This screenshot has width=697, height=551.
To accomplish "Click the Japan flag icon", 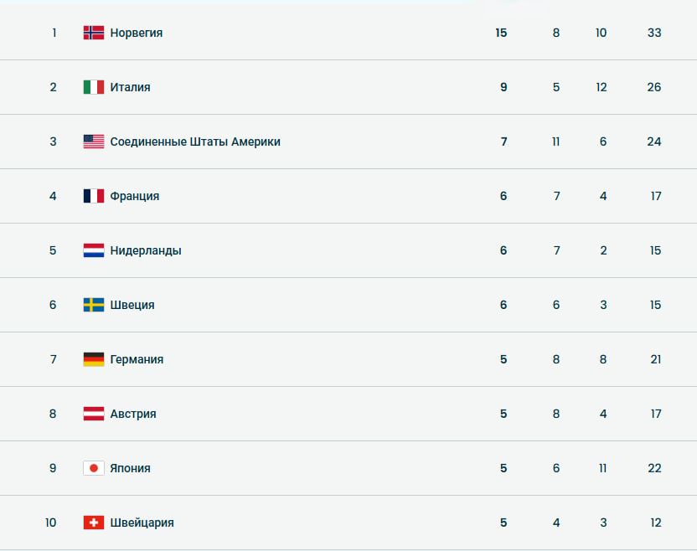I will pyautogui.click(x=94, y=468).
